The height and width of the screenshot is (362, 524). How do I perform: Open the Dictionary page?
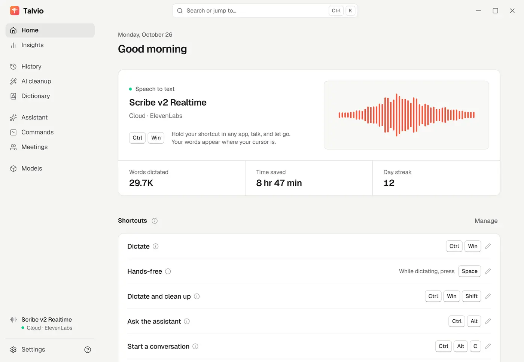pos(50,96)
